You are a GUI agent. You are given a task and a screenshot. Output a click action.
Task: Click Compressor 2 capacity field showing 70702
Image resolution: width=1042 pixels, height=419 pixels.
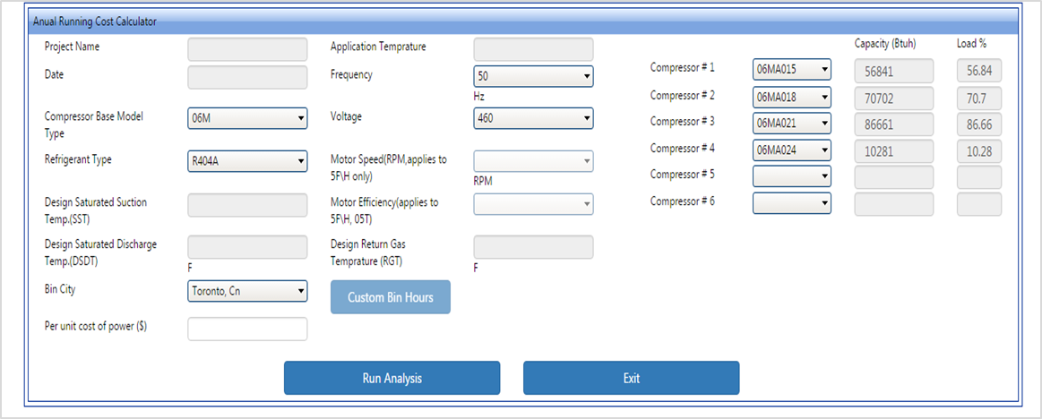[894, 98]
